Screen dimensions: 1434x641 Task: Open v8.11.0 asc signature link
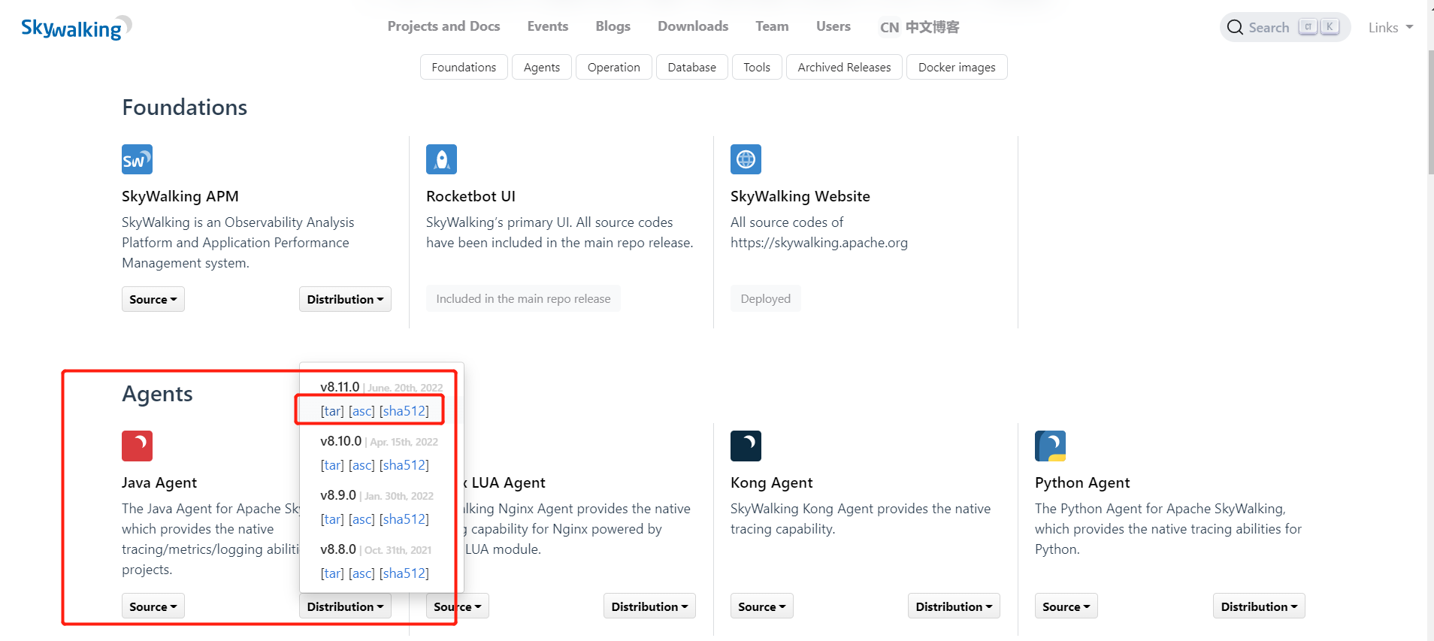pos(362,411)
